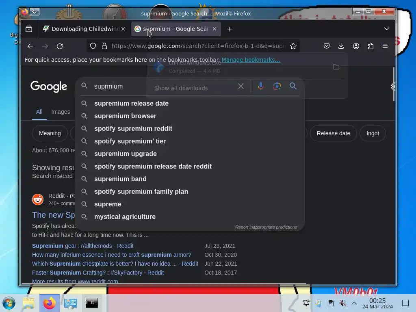Open the Firefox account icon

pos(356,46)
